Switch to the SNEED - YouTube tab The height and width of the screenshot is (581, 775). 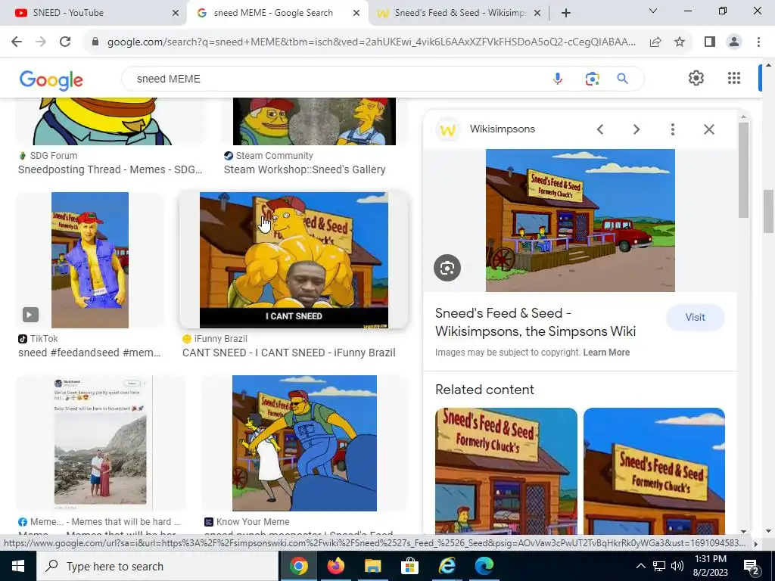pos(93,13)
